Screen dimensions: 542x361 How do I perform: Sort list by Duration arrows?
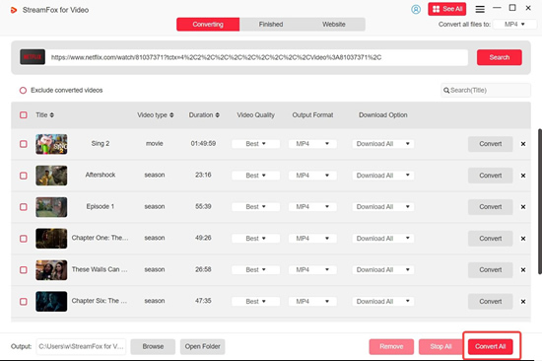tap(218, 115)
